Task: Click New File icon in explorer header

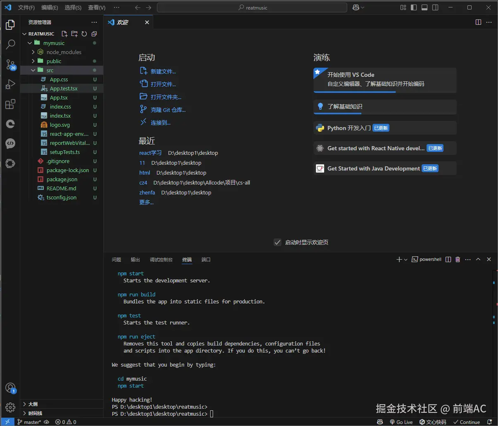Action: 64,34
